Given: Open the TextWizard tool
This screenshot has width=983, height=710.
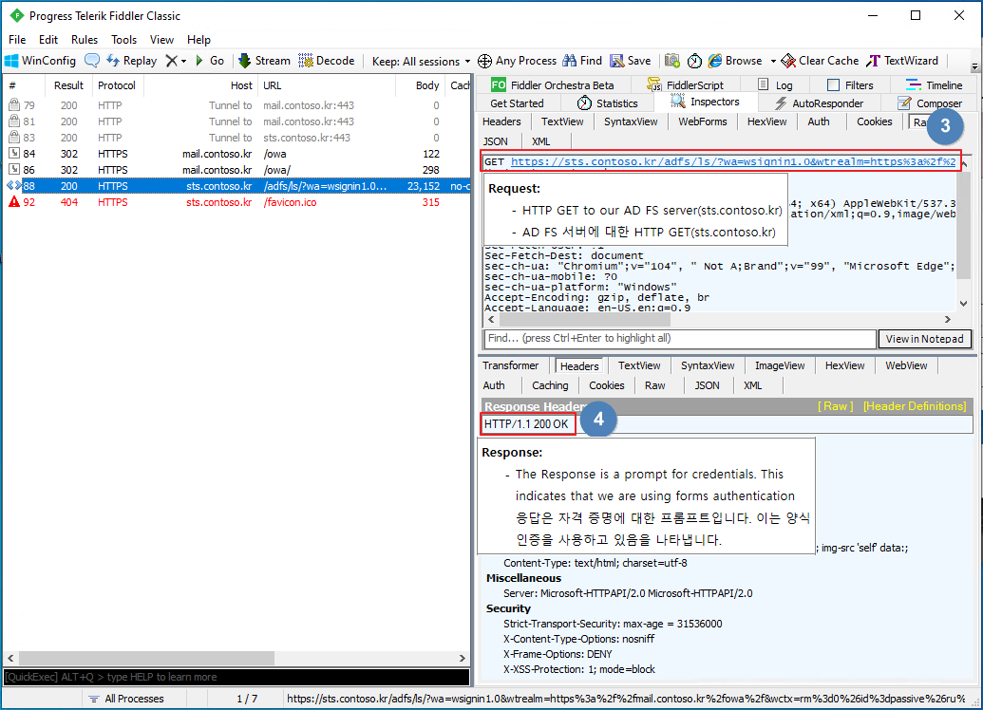Looking at the screenshot, I should pos(902,61).
